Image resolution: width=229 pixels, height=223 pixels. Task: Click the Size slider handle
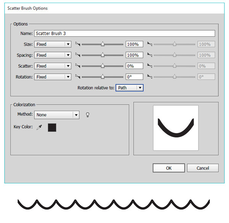click(103, 44)
